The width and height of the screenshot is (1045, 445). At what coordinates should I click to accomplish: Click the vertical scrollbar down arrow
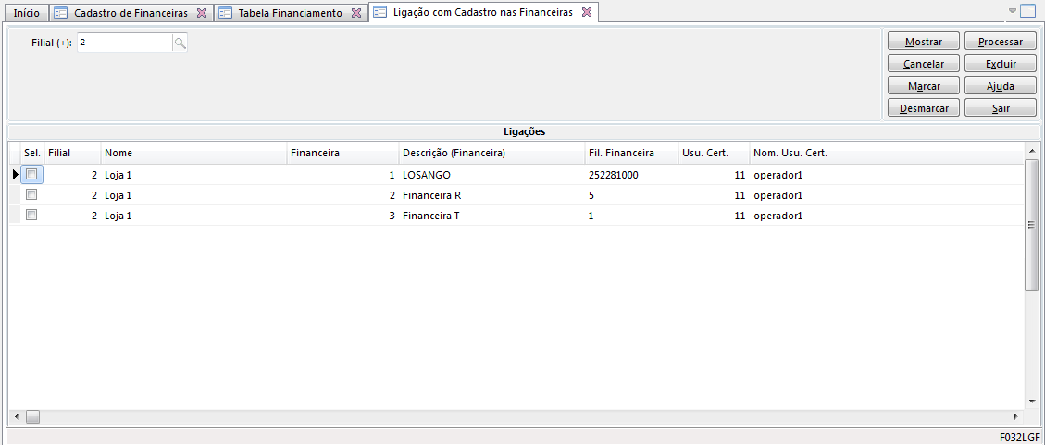[1032, 402]
